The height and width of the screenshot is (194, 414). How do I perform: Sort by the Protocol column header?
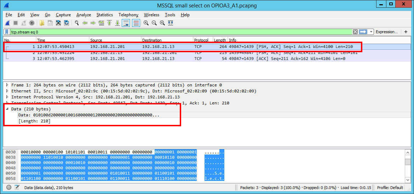tap(203, 40)
